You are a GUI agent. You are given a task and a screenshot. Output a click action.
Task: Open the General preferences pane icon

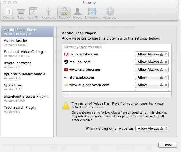[9, 12]
